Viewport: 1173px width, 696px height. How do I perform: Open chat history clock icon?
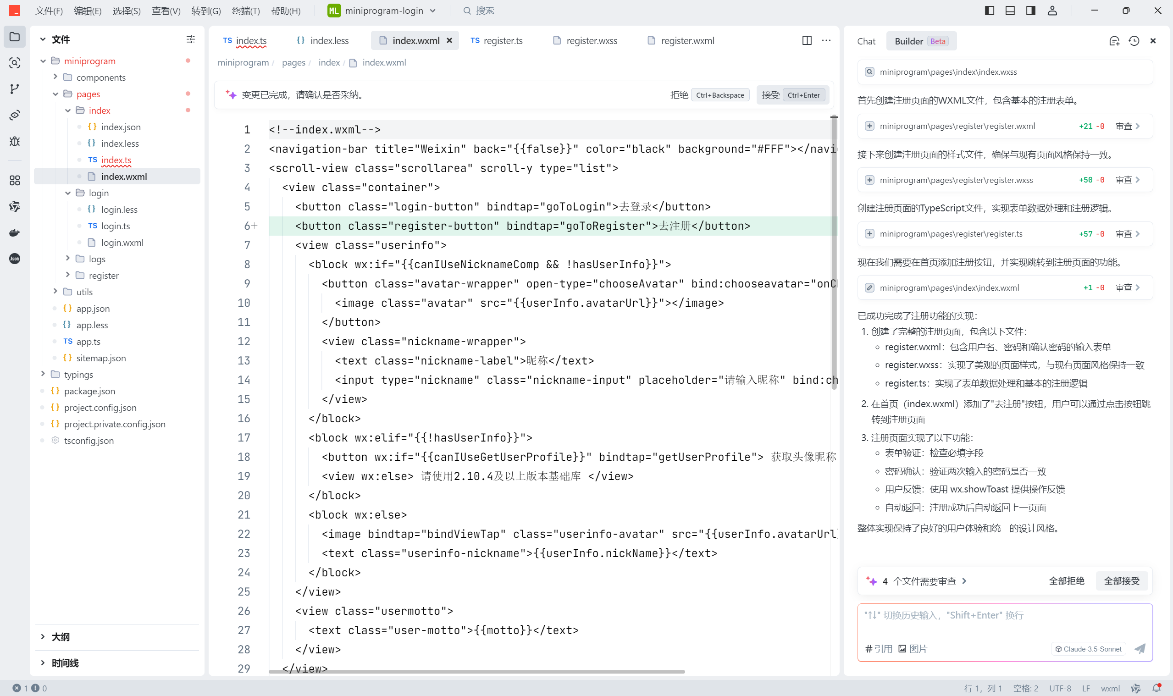tap(1134, 41)
